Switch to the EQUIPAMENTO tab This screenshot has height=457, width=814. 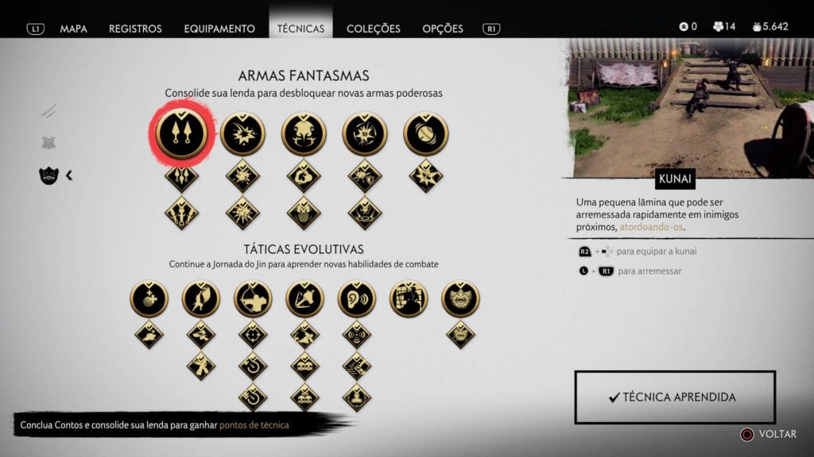click(219, 29)
